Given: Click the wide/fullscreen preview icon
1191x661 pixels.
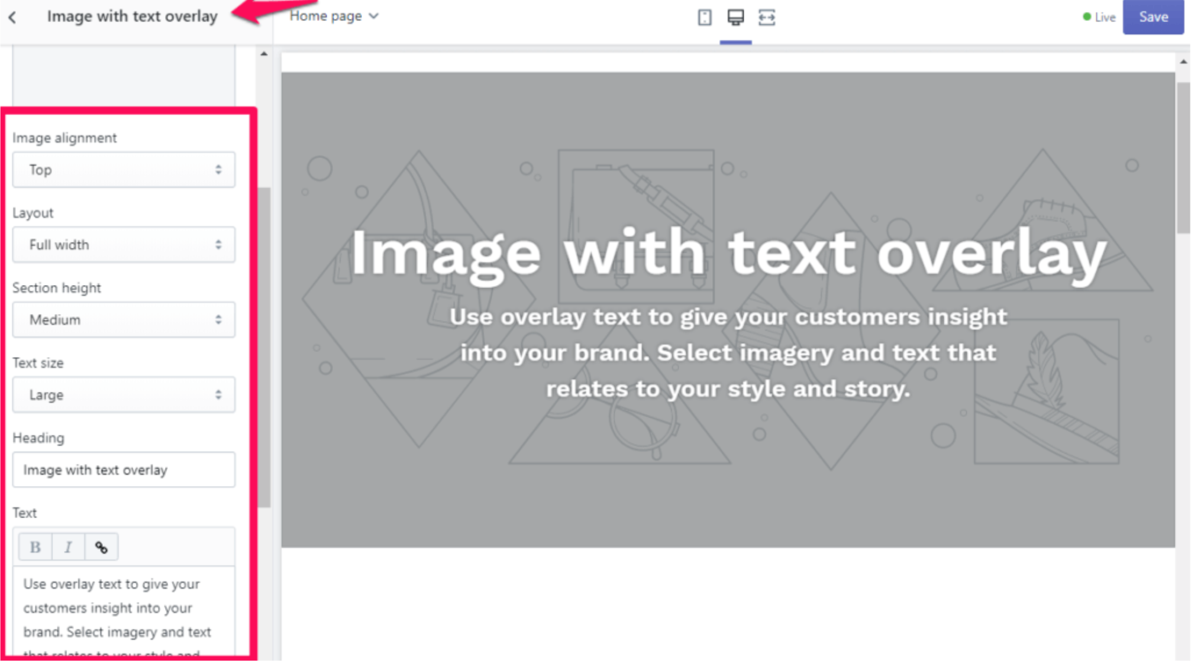Looking at the screenshot, I should (767, 17).
